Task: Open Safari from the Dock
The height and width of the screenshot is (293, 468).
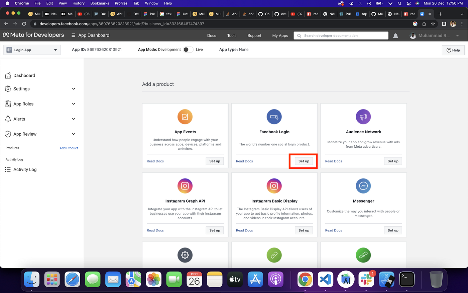Action: [x=73, y=279]
